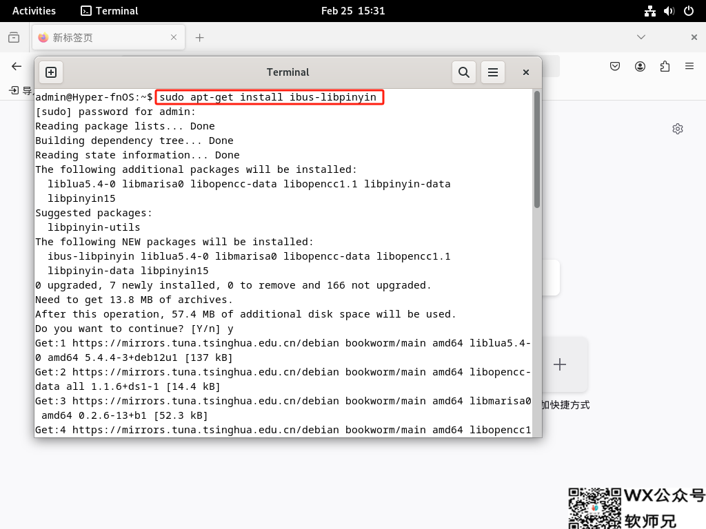Click the volume speaker icon

tap(669, 11)
